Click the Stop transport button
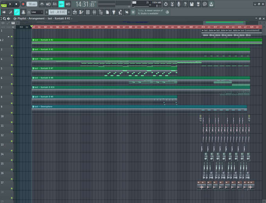The width and height of the screenshot is (266, 203). click(16, 4)
